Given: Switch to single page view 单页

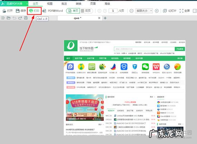Looking at the screenshot, I should [x=73, y=11].
